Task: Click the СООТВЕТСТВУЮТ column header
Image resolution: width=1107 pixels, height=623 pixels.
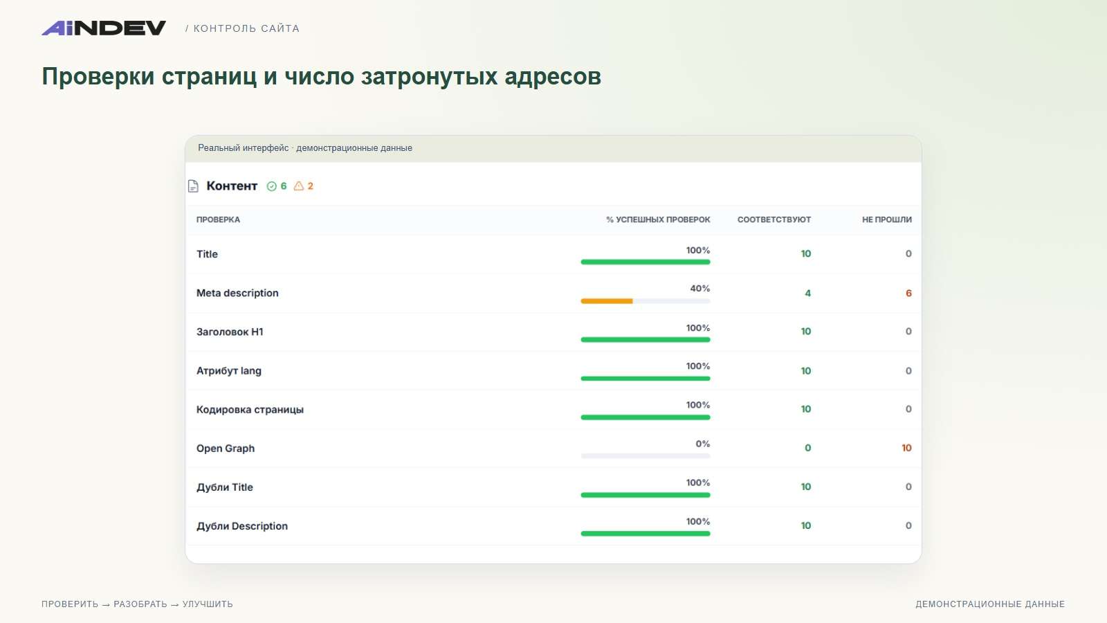Action: (x=774, y=219)
